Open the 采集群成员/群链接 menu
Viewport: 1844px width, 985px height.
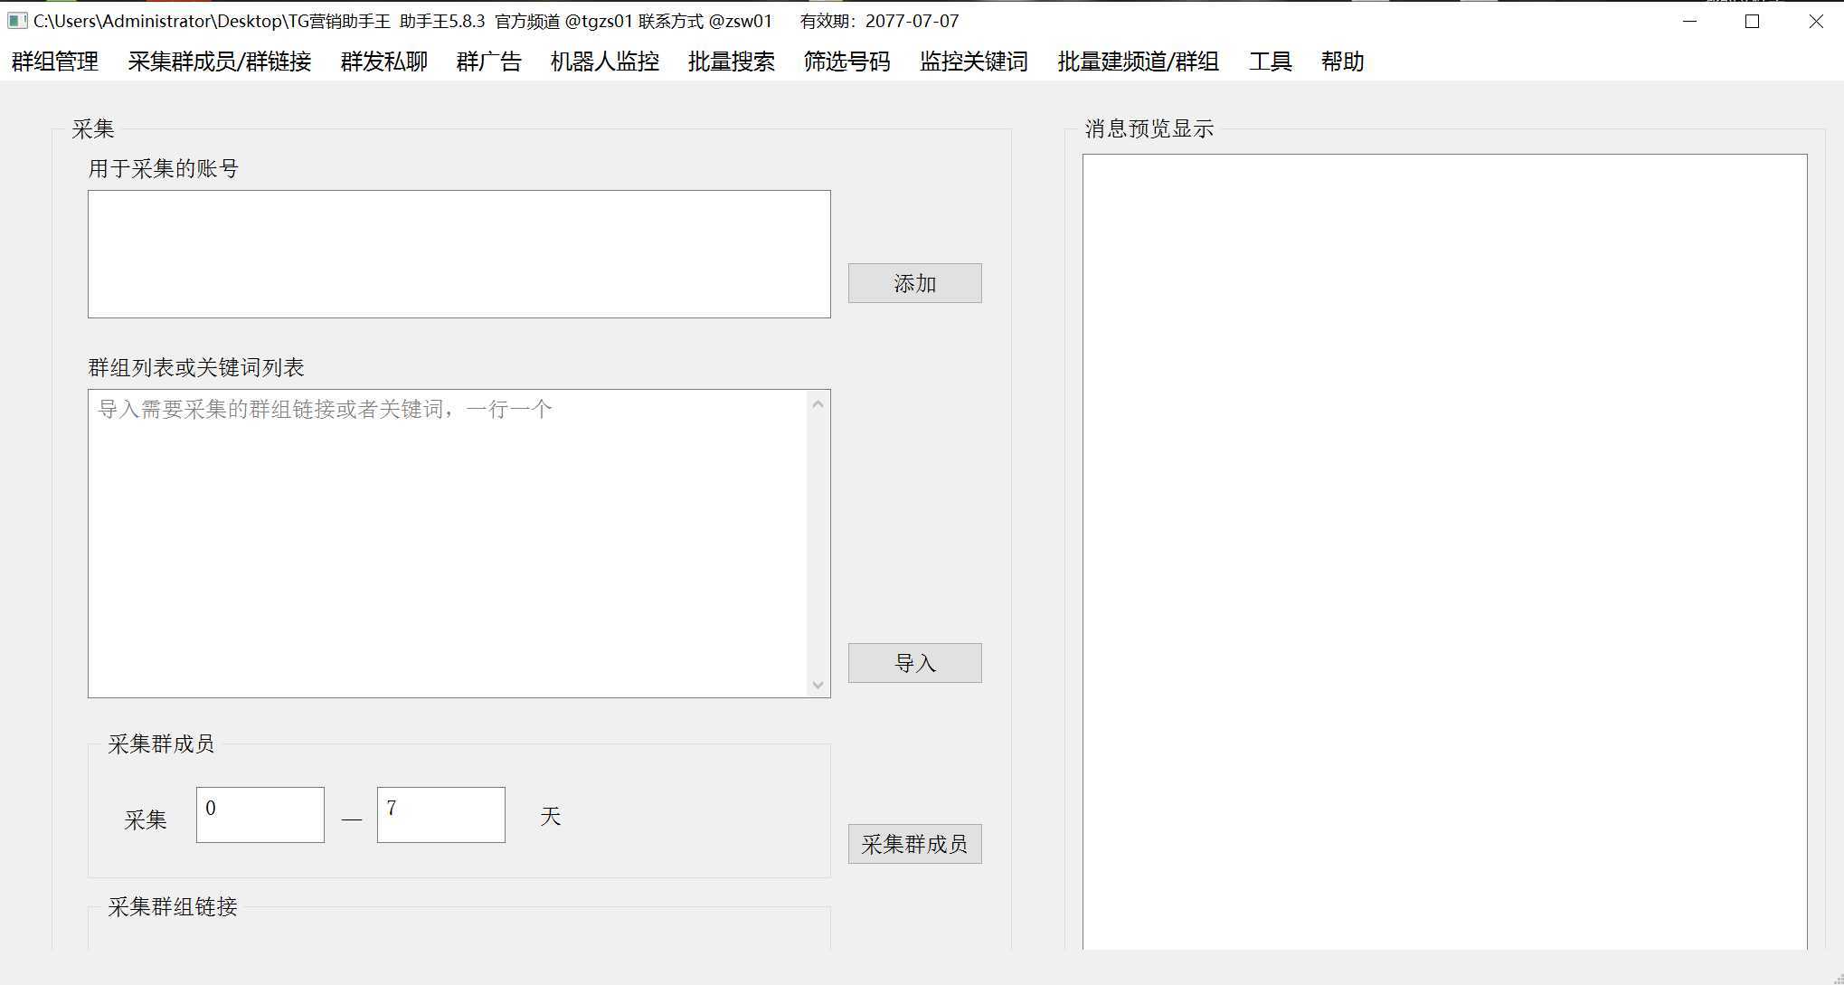[x=220, y=62]
